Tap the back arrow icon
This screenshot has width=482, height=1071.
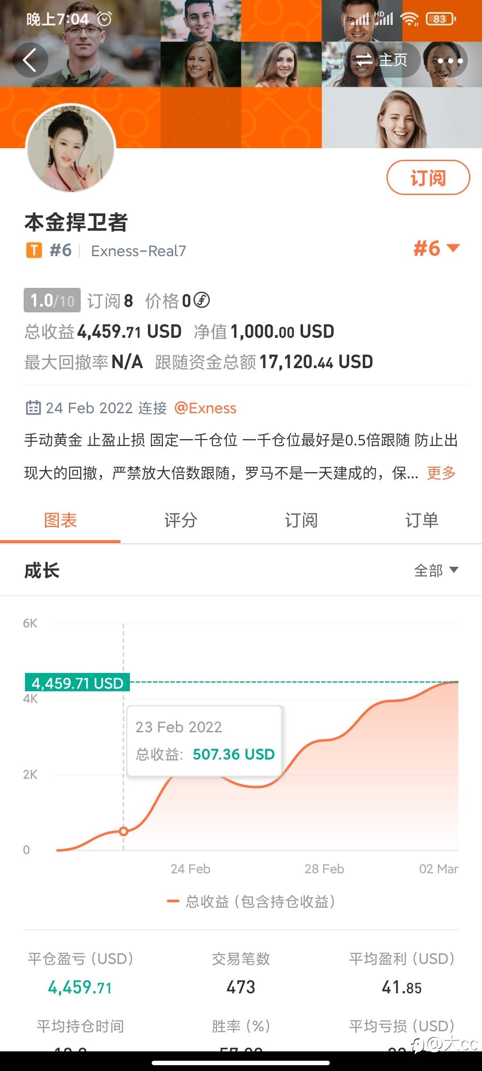30,60
